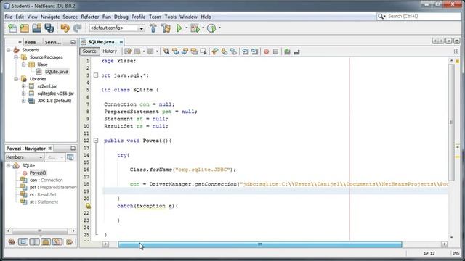Screen dimensions: 465x261
Task: Click the Save All toolbar icon
Action: (49, 28)
